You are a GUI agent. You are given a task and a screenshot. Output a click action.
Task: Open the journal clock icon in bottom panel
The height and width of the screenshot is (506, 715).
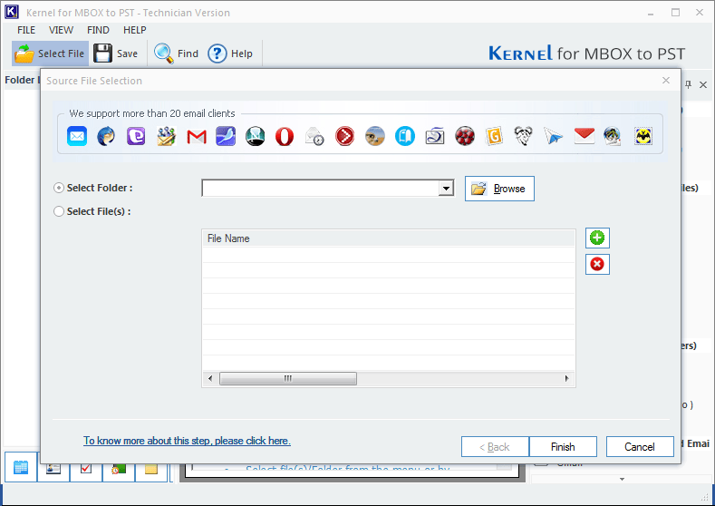coord(119,469)
